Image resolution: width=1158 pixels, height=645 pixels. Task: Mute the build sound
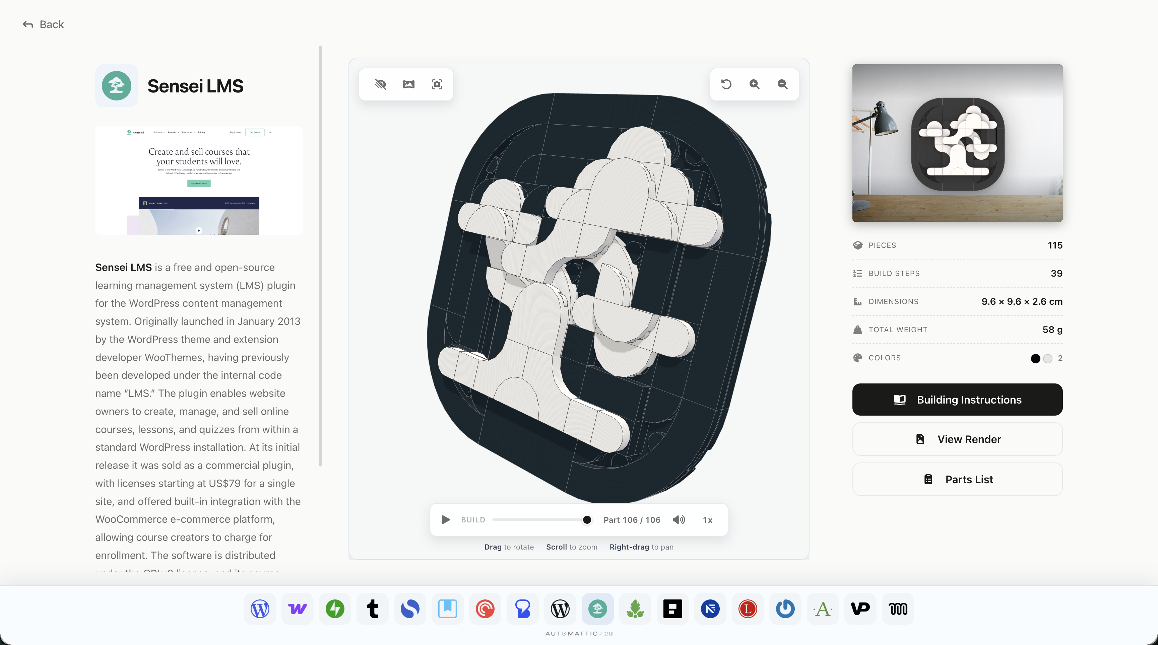pos(679,520)
